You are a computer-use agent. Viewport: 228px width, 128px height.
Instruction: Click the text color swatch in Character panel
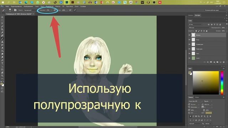[x=209, y=113]
